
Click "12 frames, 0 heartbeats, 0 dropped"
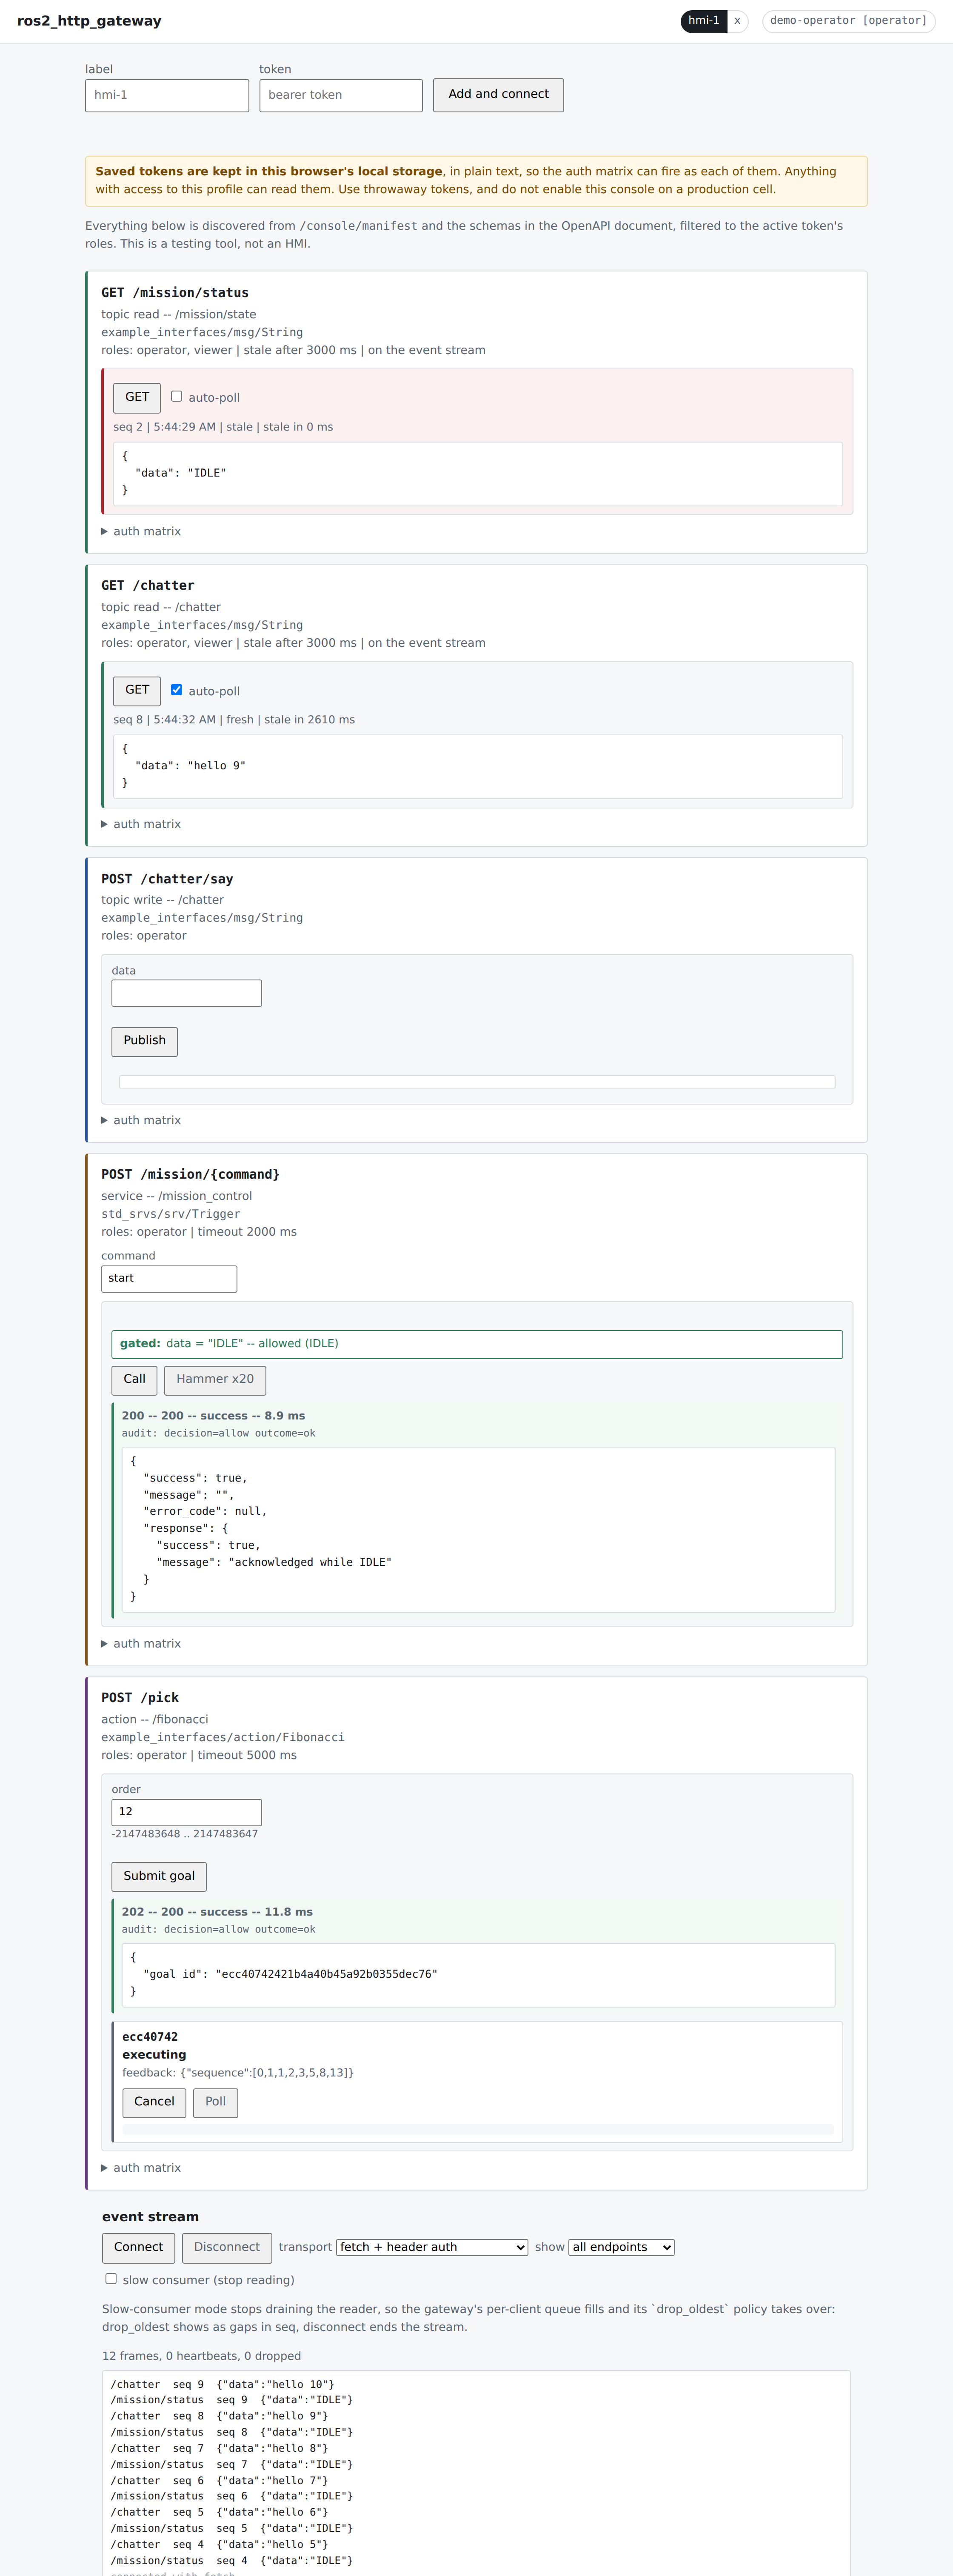coord(201,2356)
